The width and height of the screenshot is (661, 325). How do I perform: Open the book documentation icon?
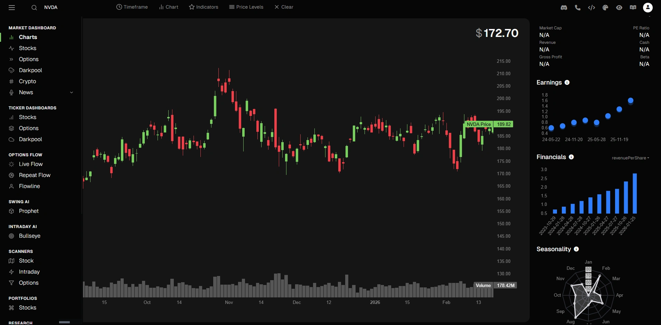coord(633,8)
